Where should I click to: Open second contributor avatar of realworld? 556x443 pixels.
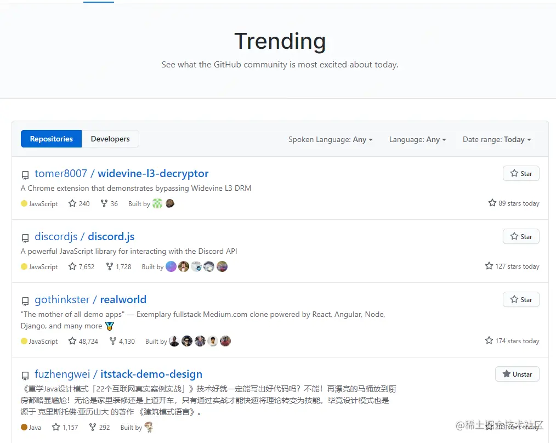coord(187,341)
